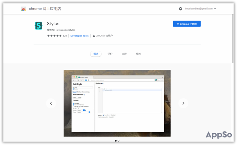Select the first carousel dot
The height and width of the screenshot is (145, 237).
click(116, 141)
